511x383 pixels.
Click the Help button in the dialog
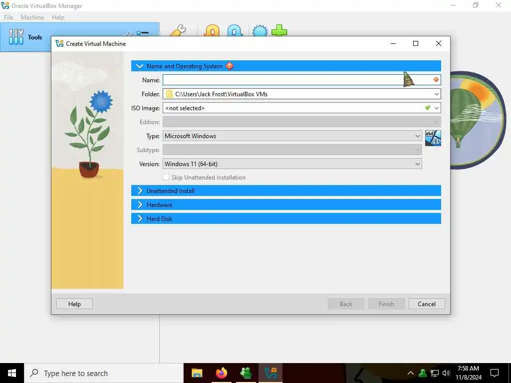click(x=74, y=304)
